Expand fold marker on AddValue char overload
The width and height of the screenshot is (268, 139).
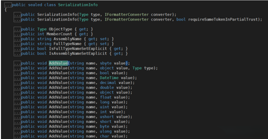coord(17,136)
